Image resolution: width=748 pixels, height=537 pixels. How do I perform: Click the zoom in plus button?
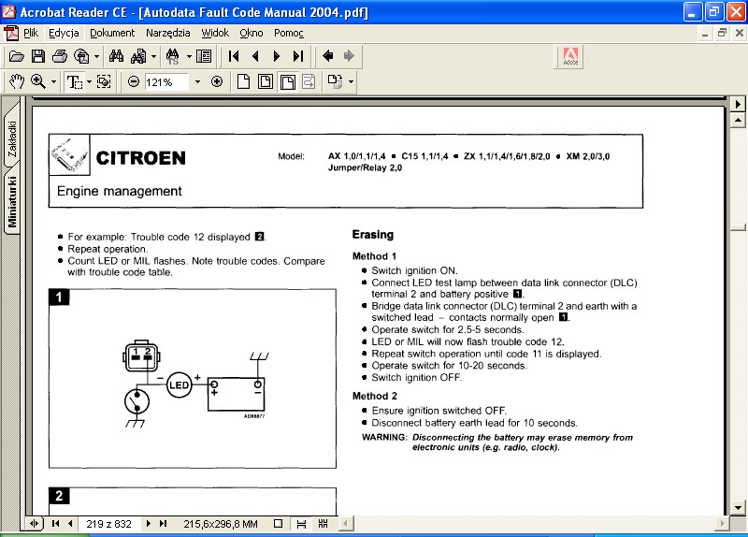217,81
